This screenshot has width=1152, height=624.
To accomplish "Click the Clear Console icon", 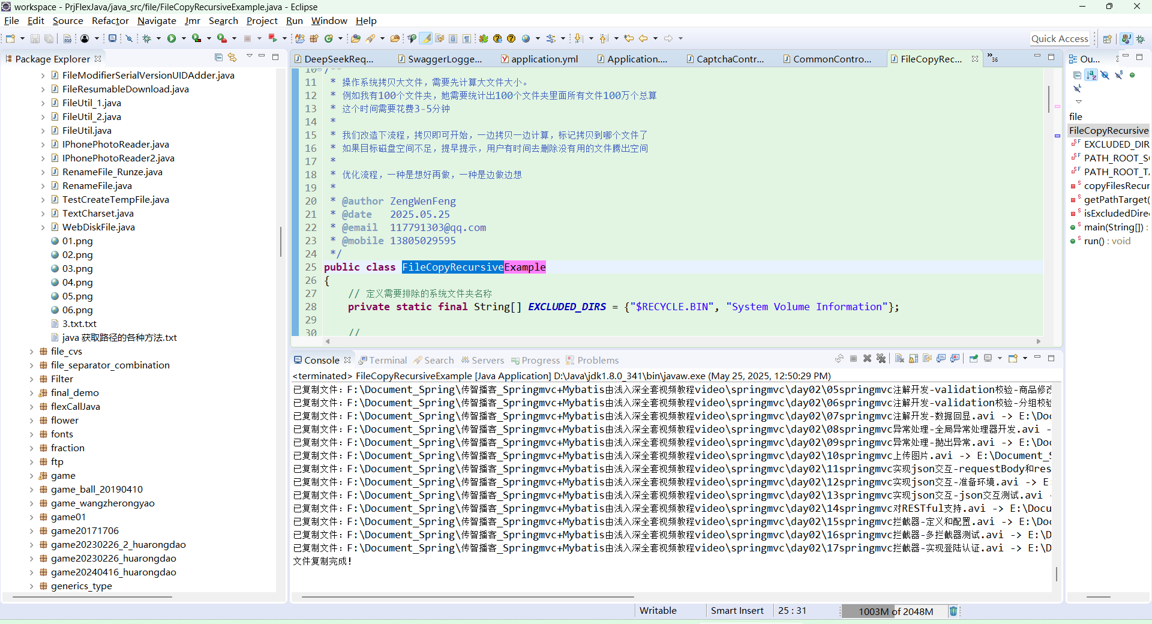I will [x=899, y=359].
